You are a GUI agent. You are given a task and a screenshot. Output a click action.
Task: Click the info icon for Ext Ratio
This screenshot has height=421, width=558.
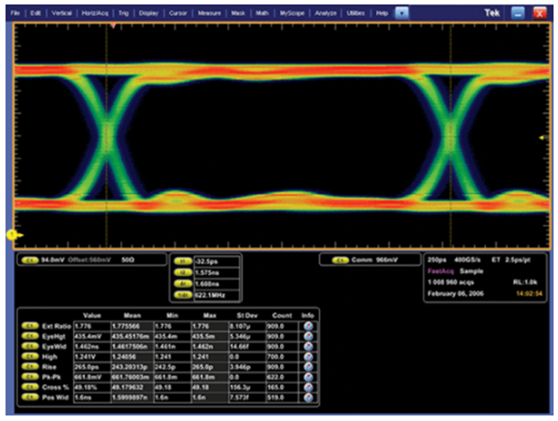(307, 326)
